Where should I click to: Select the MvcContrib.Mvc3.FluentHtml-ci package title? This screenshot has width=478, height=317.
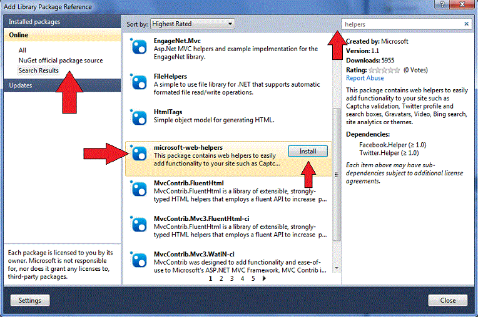[201, 218]
